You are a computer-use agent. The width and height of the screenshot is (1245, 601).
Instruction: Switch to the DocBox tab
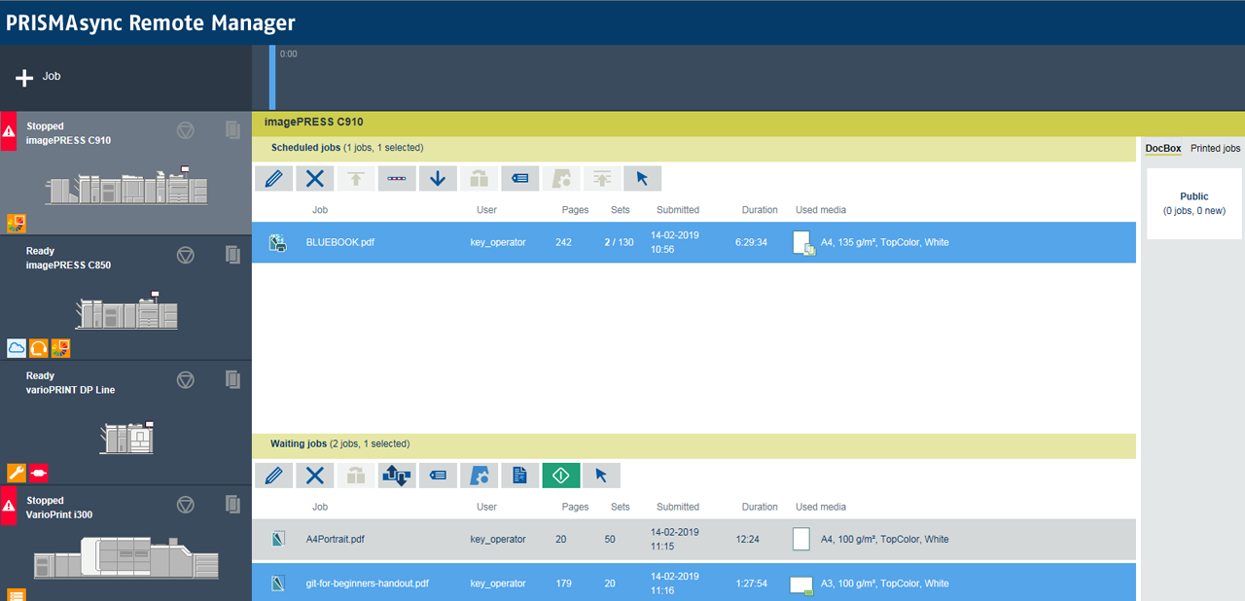click(x=1163, y=149)
